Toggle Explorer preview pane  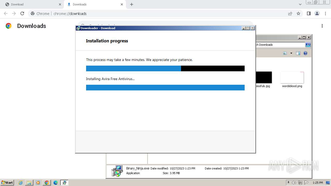[298, 53]
